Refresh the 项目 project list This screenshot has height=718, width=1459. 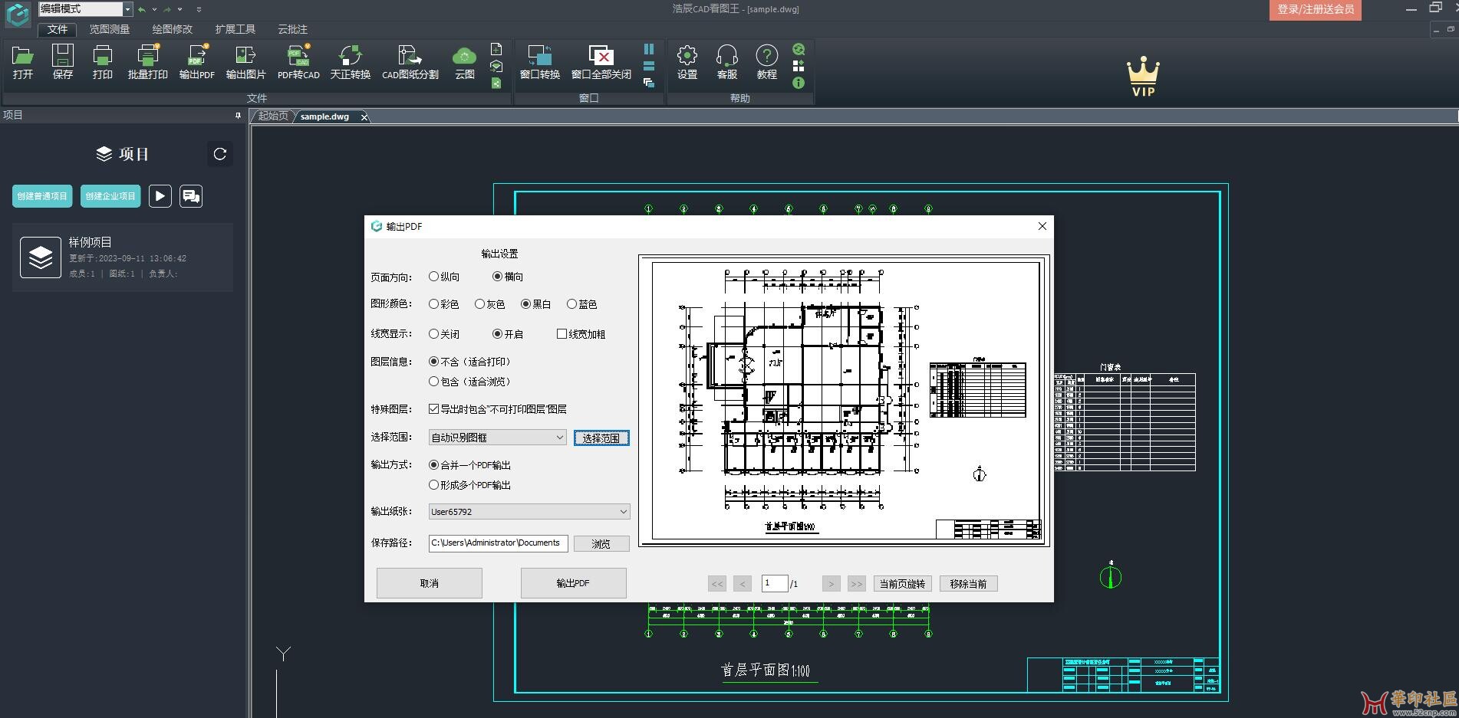[x=220, y=154]
